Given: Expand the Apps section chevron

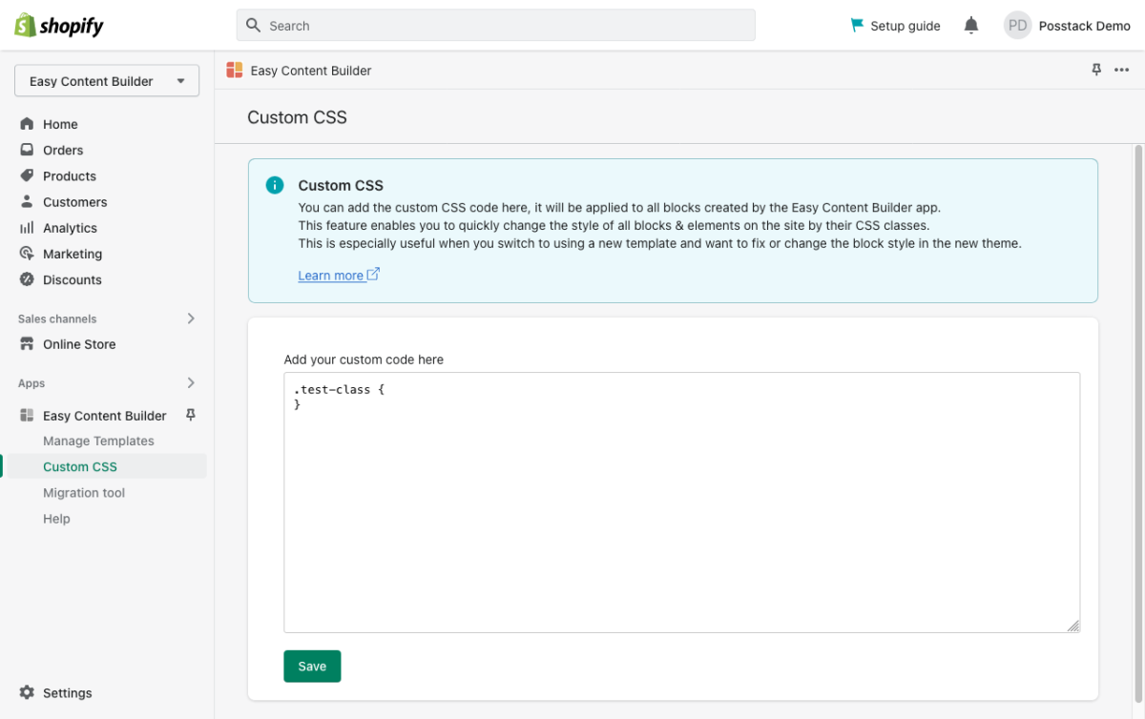Looking at the screenshot, I should (x=191, y=383).
